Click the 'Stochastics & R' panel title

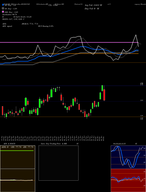(119, 144)
